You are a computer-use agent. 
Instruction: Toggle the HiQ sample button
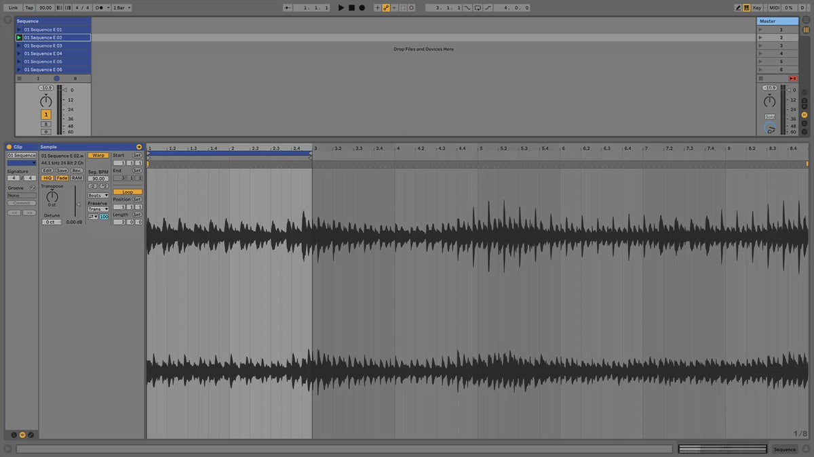[x=47, y=178]
